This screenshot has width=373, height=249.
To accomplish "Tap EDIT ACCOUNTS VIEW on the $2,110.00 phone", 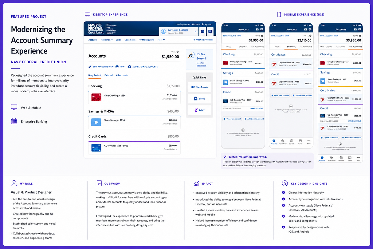I will [280, 36].
